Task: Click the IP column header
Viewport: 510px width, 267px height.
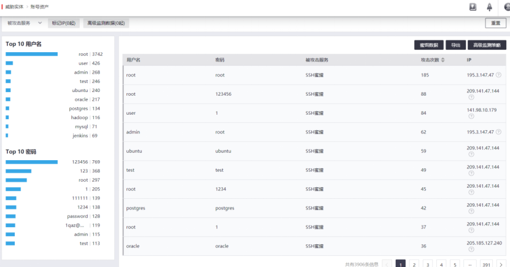Action: 469,60
